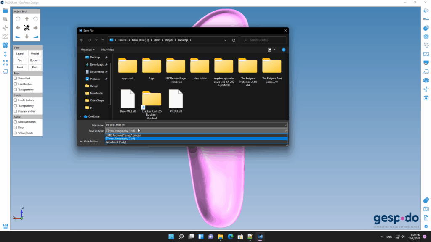The height and width of the screenshot is (242, 431).
Task: Choose Wavefront (*.obj) file type
Action: (x=116, y=142)
